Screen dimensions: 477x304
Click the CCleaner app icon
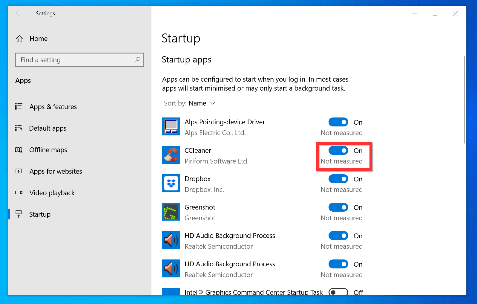[x=171, y=155]
